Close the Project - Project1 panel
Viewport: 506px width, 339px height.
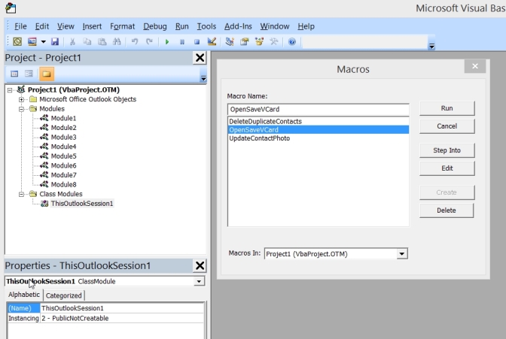(200, 58)
